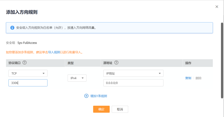Open the IPv4 type dropdown
224x117 pixels.
tap(77, 78)
